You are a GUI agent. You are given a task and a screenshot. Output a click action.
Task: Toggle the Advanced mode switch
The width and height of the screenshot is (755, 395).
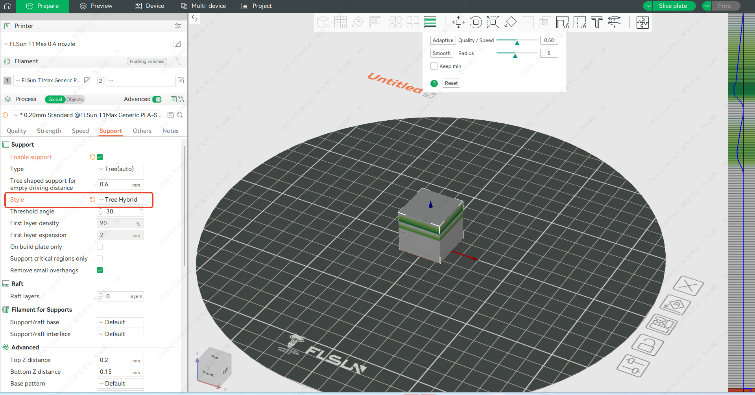pos(157,99)
